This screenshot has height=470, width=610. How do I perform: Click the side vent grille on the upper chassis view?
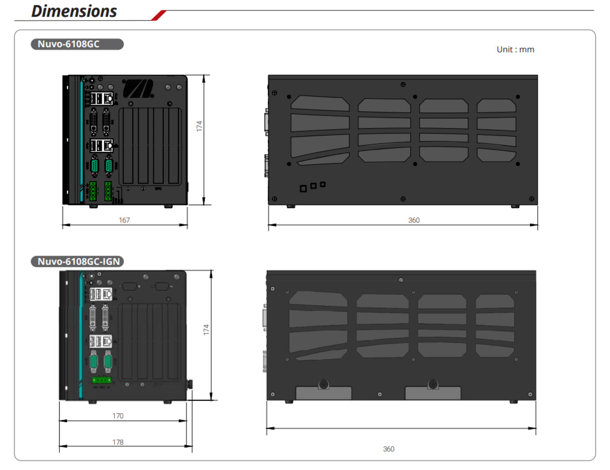click(403, 130)
